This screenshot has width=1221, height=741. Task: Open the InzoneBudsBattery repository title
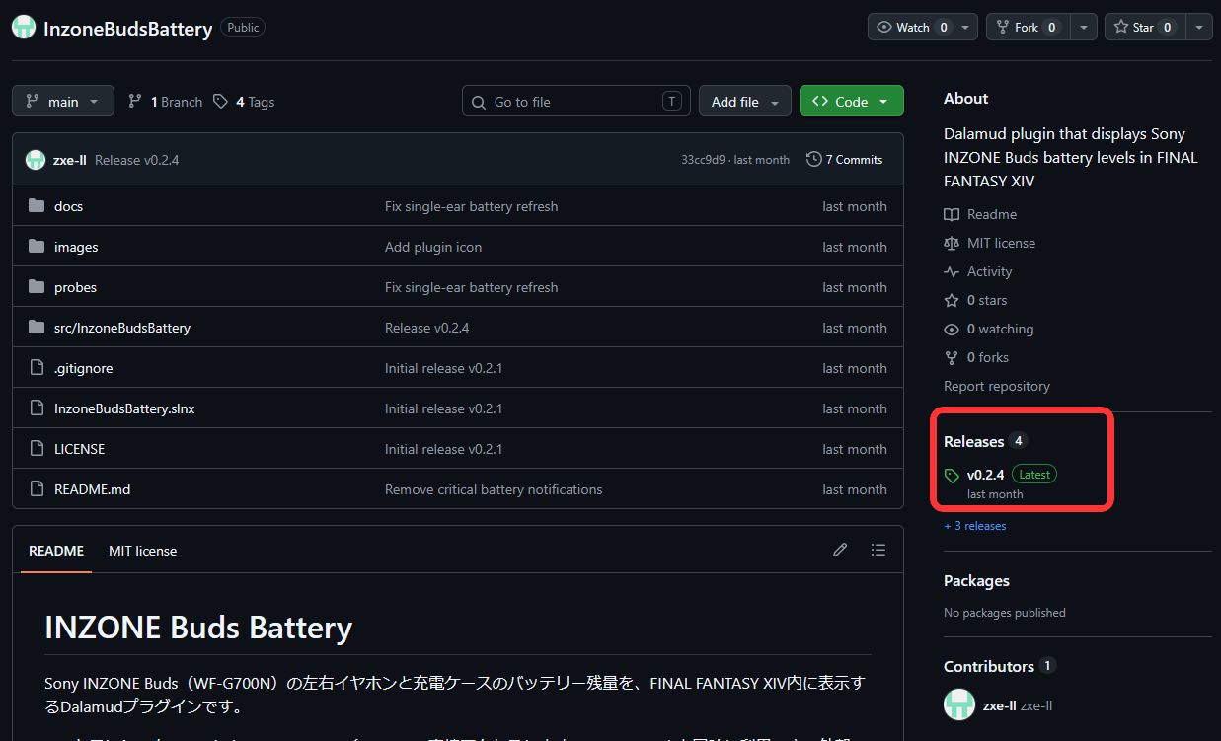click(x=128, y=29)
